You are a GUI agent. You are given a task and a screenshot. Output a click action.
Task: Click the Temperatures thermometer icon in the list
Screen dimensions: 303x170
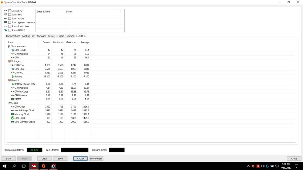[9, 46]
